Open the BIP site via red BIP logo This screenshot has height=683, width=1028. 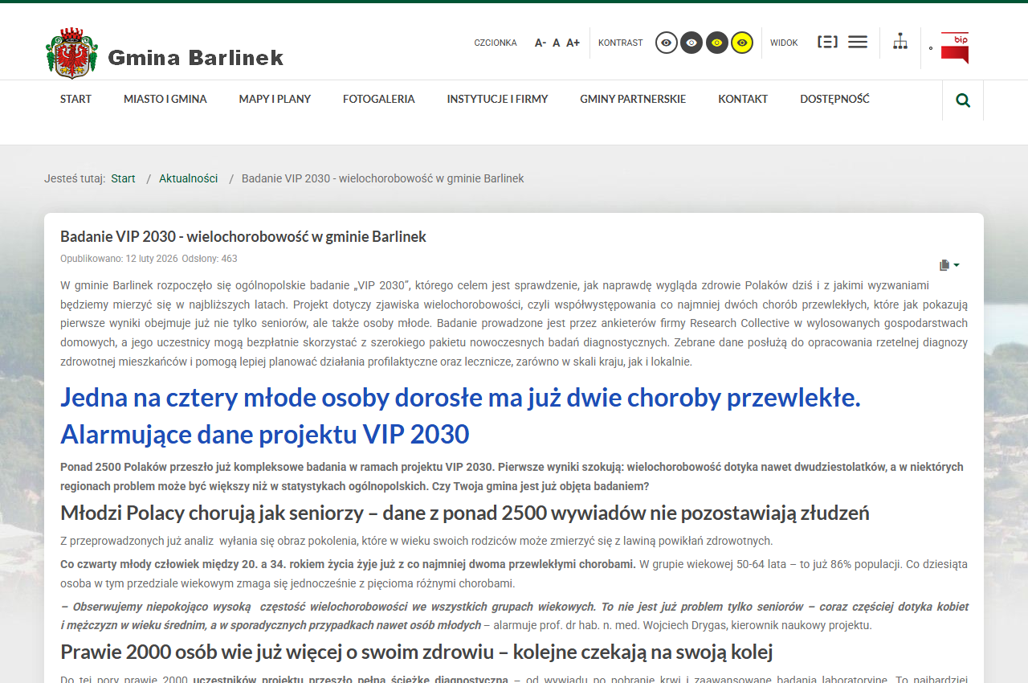point(956,48)
